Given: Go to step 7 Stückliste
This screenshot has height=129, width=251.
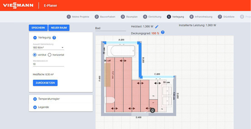Looking at the screenshot, I should 226,17.
